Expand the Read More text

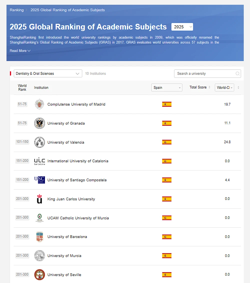coord(20,51)
